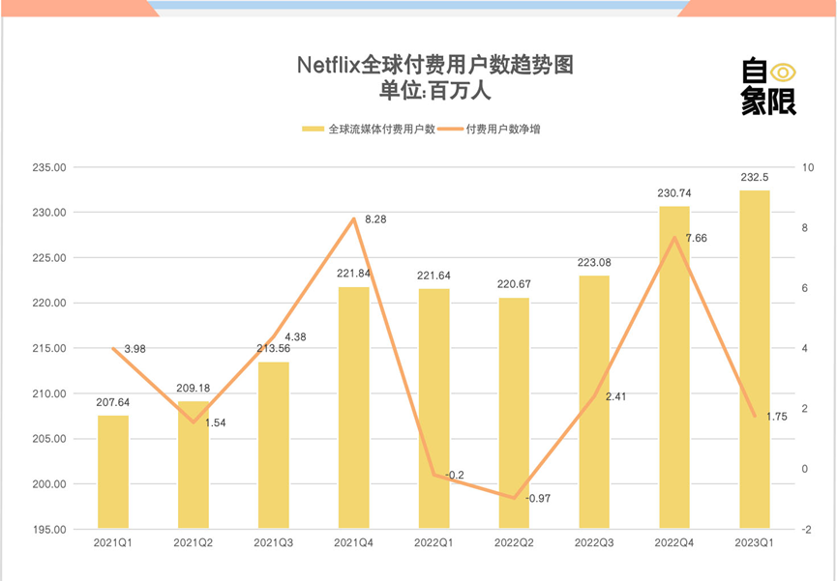Click the 7.66 data label on the line
The image size is (837, 581).
pos(696,238)
